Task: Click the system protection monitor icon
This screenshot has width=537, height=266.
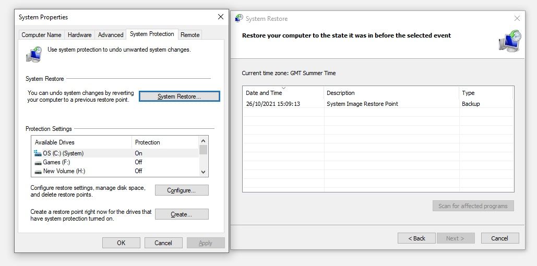Action: pyautogui.click(x=34, y=54)
